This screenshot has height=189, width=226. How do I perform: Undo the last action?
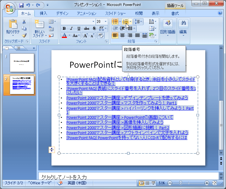click(28, 5)
